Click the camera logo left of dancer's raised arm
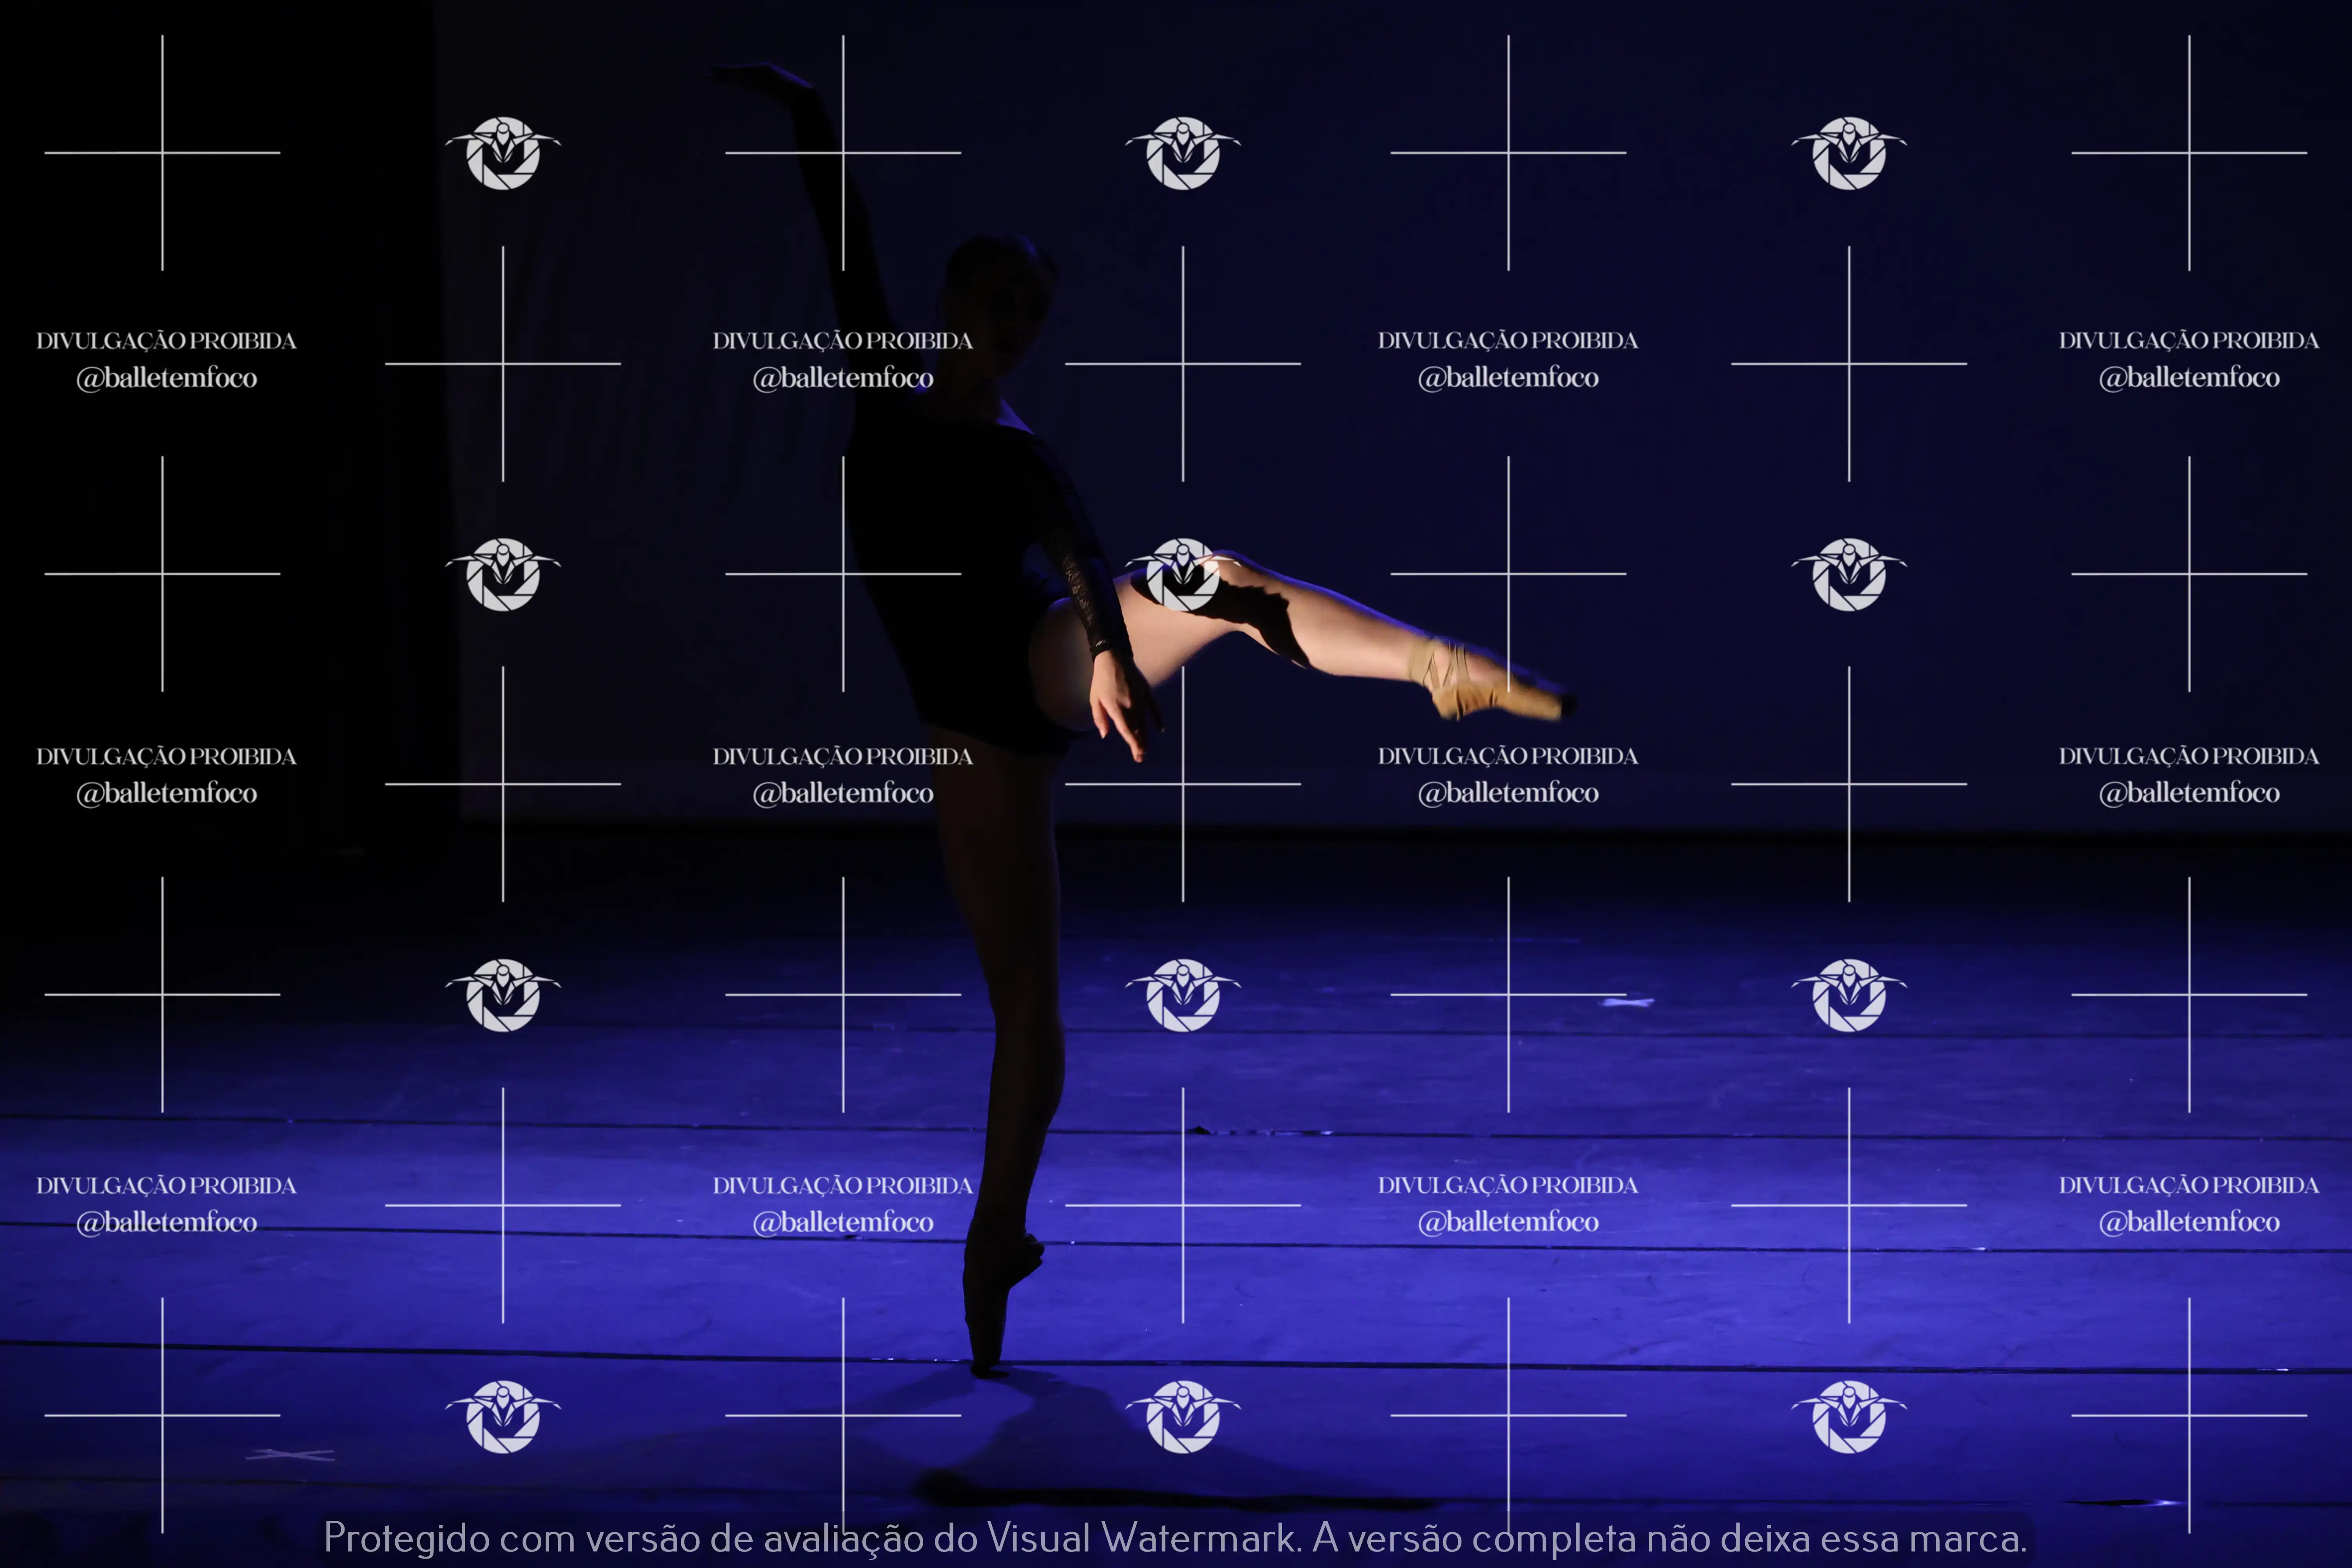Screen dimensions: 2352x1568 point(503,153)
